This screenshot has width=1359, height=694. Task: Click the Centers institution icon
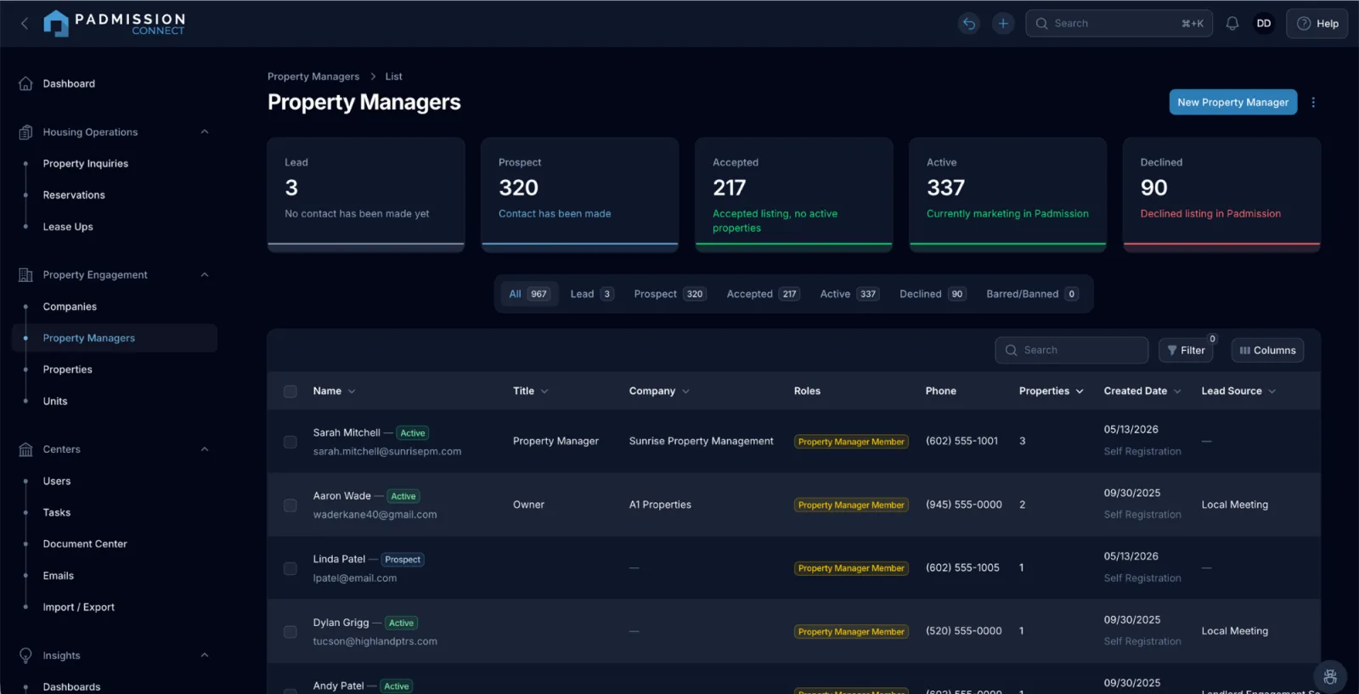(25, 449)
